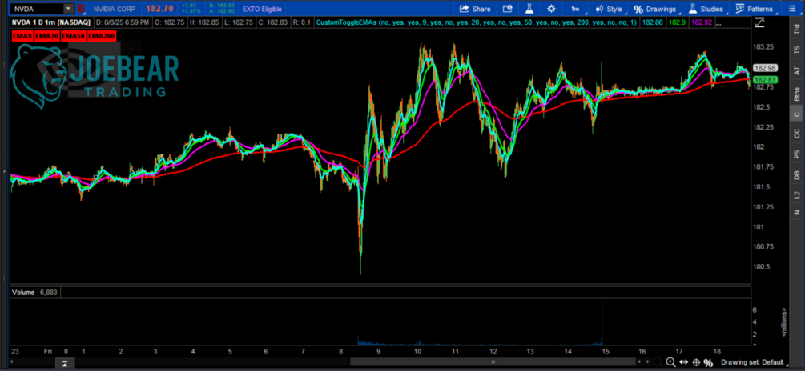
Task: Open the Drawing set: Default dropdown
Action: (755, 363)
